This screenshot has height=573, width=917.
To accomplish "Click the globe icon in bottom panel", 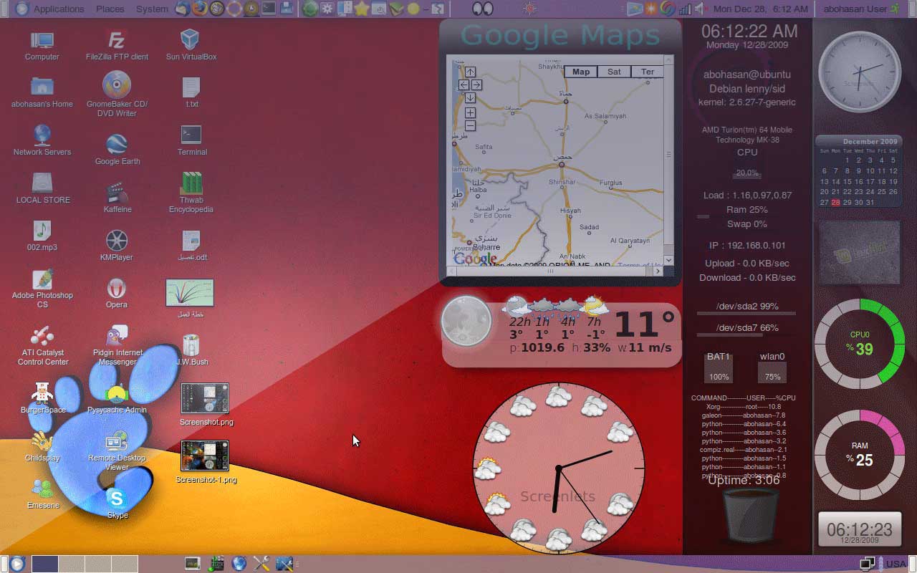I will 239,564.
